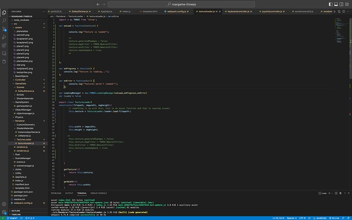
Task: Open renderer.js in the explorer
Action: (28, 147)
